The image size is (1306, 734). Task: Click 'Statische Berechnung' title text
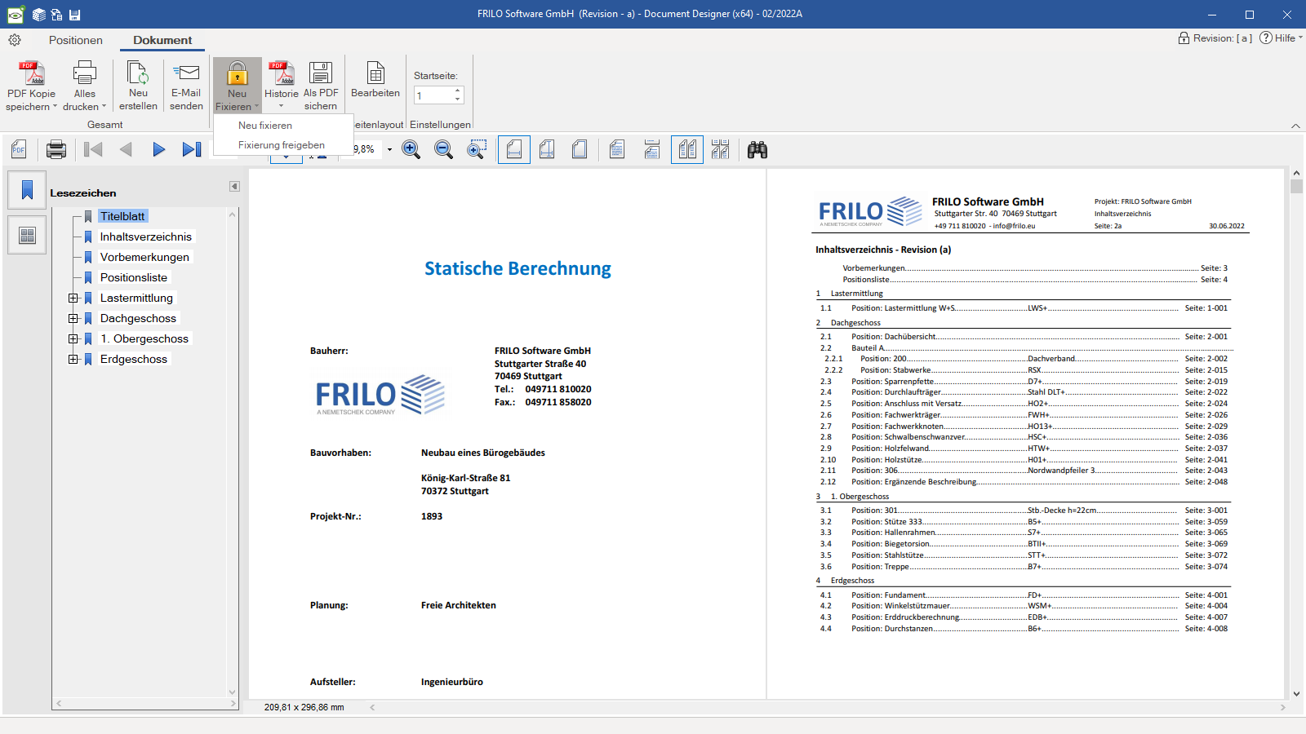(518, 268)
